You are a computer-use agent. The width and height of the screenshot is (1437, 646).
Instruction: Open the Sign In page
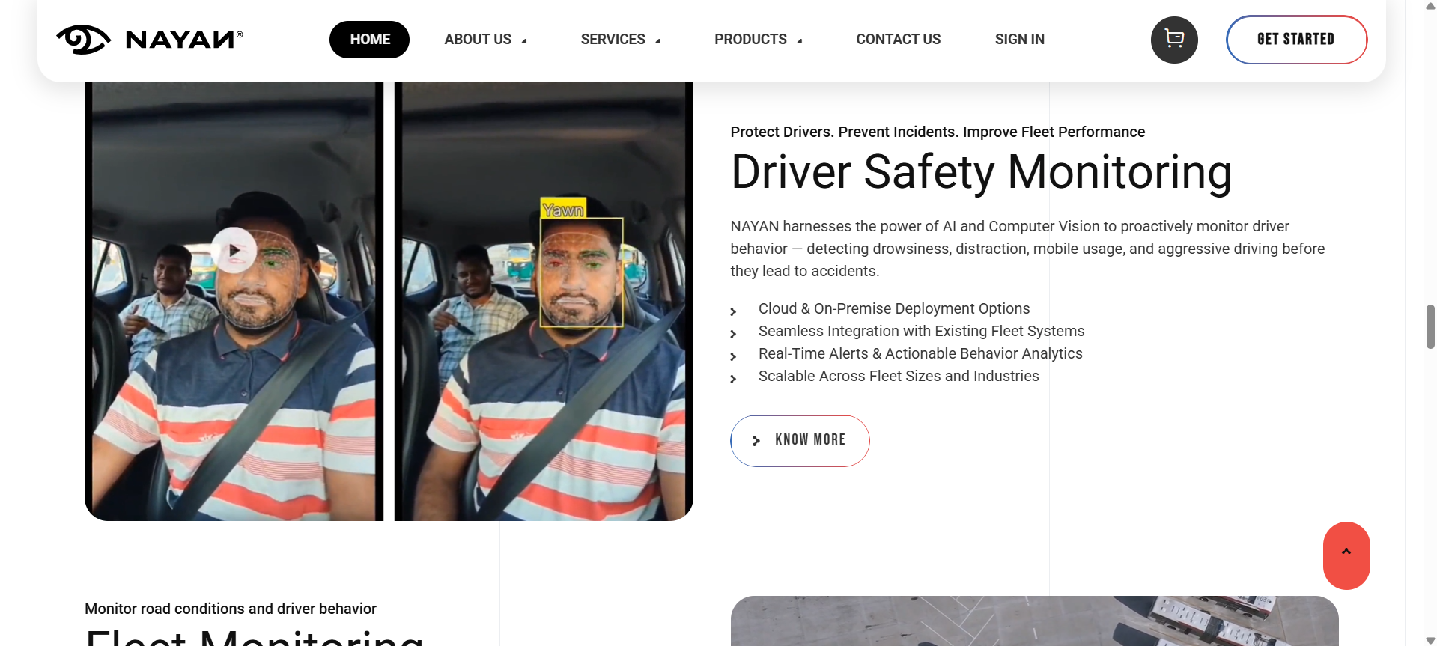tap(1019, 40)
